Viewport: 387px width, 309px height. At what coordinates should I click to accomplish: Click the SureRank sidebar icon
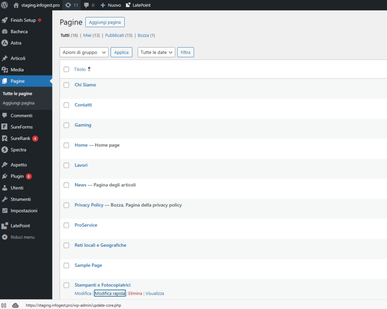[5, 139]
